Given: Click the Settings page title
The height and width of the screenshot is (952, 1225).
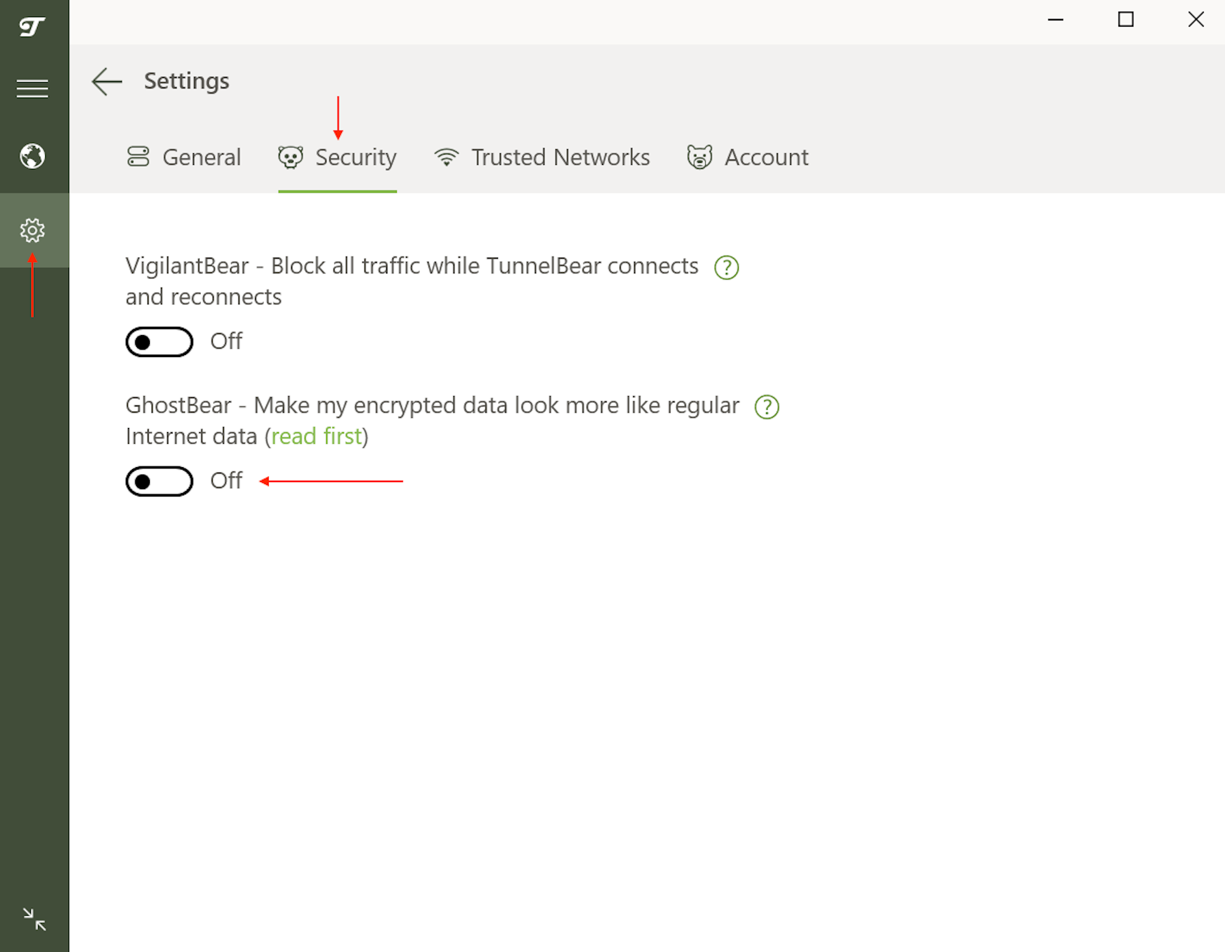Looking at the screenshot, I should pyautogui.click(x=187, y=81).
